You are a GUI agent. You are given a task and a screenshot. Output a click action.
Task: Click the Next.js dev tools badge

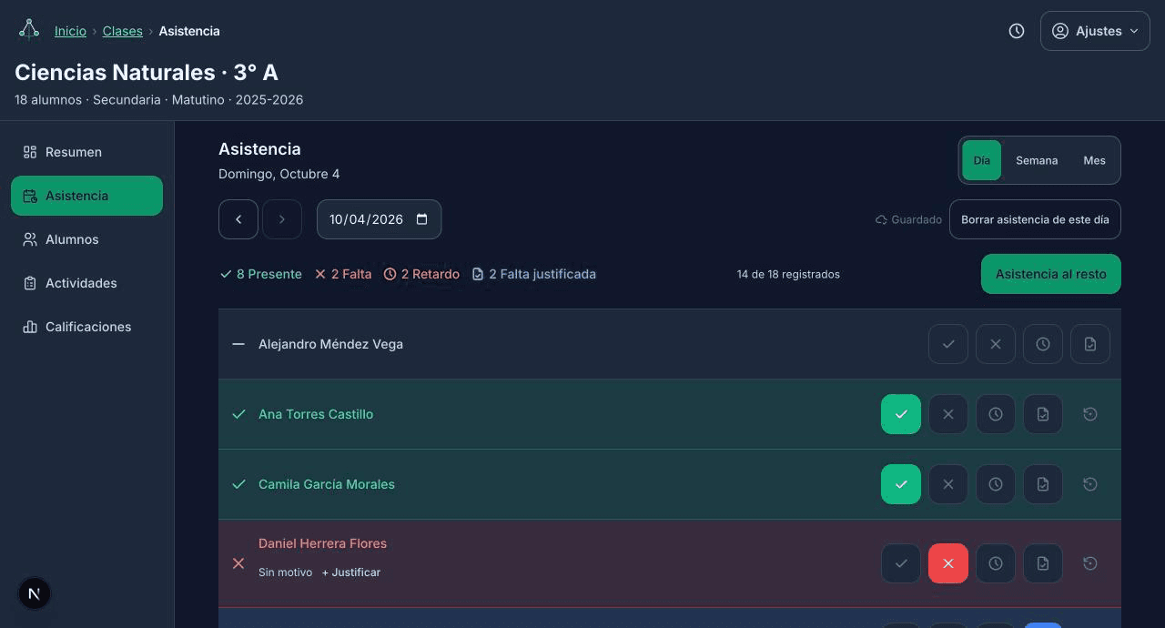click(x=35, y=593)
